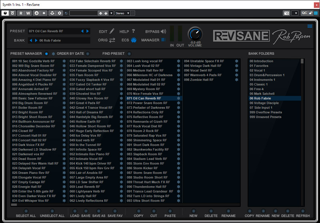Open the 03 Drum&Percussion 1 bank folder
This screenshot has width=320, height=223.
click(267, 75)
